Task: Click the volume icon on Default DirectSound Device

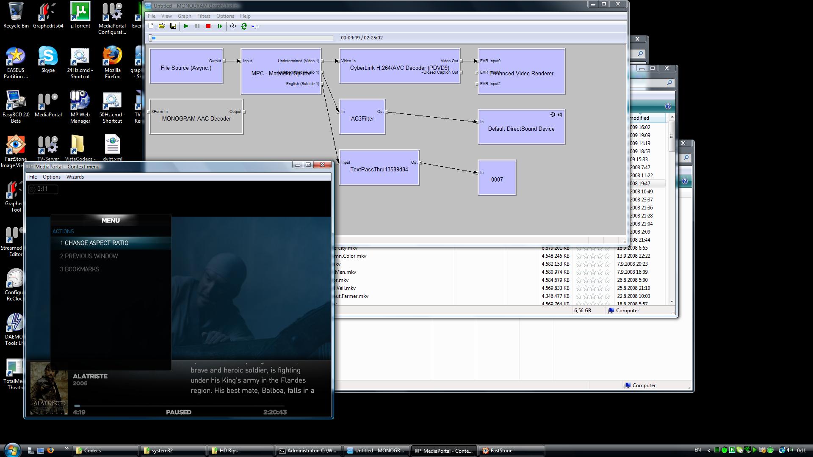Action: (560, 115)
